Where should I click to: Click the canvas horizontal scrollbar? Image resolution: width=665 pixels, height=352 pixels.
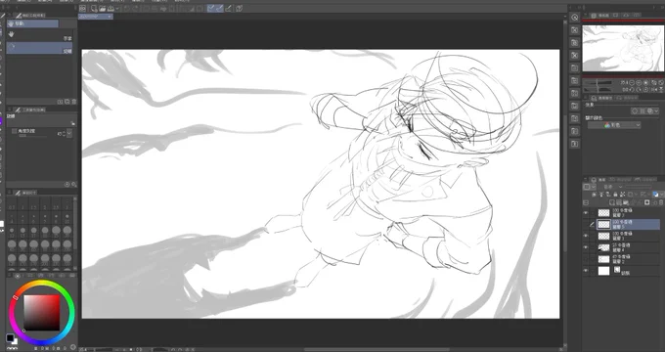click(377, 350)
